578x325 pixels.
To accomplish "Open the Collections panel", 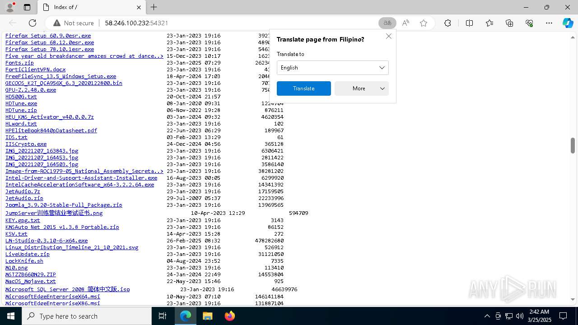I will [x=509, y=23].
